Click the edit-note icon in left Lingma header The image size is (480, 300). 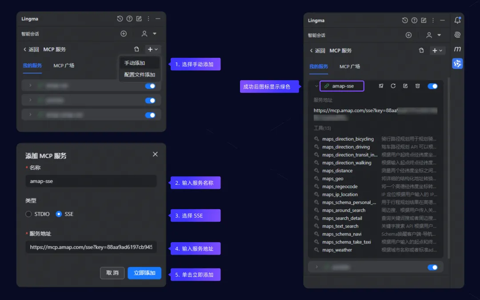[x=139, y=19]
